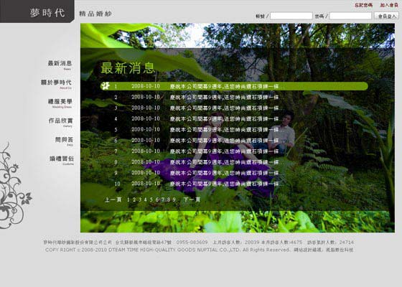This screenshot has width=402, height=287.
Task: Open 婚禮習俗 customs page
Action: (61, 159)
